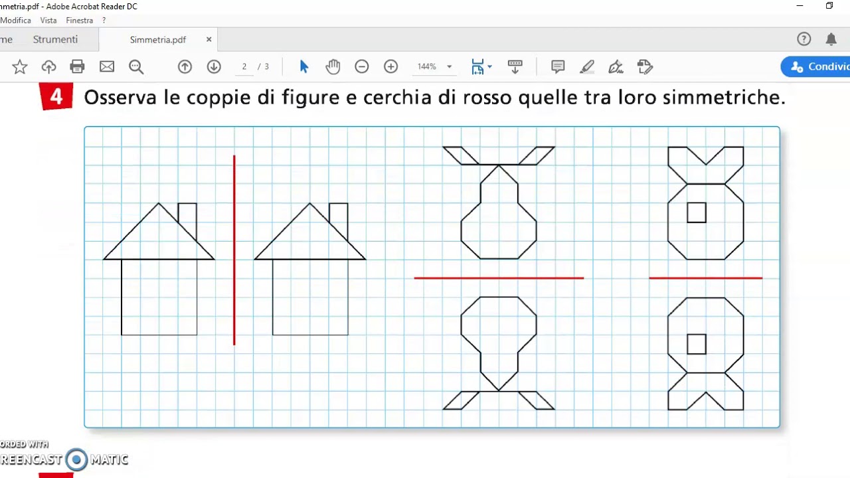Open the more tools stamp icon
850x478 pixels.
point(645,66)
